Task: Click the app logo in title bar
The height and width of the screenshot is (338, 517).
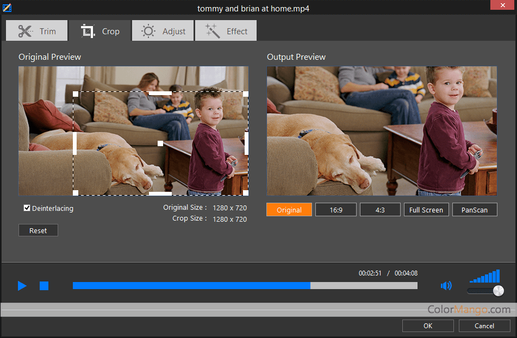Action: point(7,8)
